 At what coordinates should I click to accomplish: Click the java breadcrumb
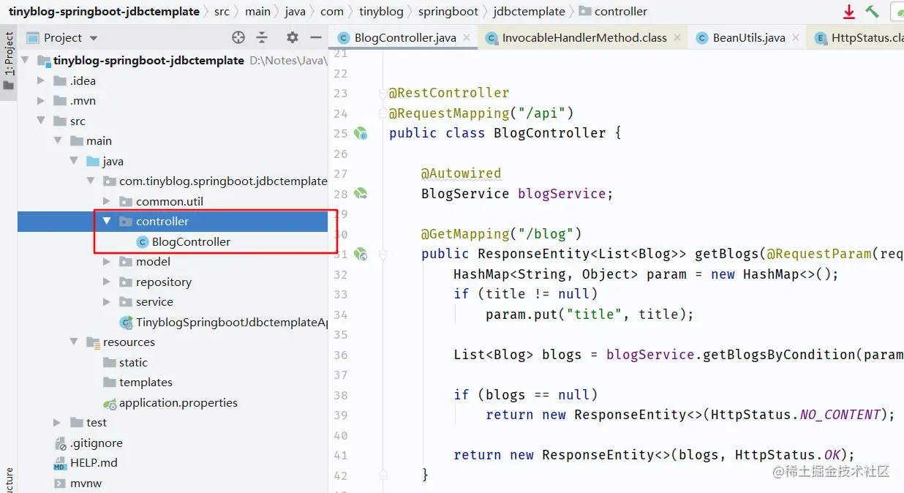click(x=295, y=12)
